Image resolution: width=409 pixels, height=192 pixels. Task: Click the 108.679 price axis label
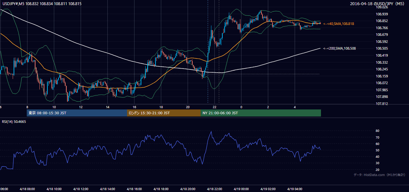click(x=381, y=35)
